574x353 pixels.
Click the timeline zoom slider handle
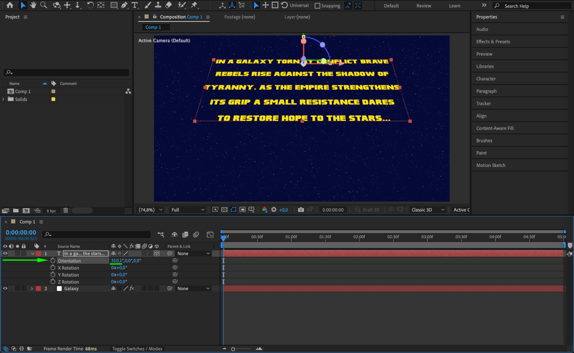[x=233, y=349]
